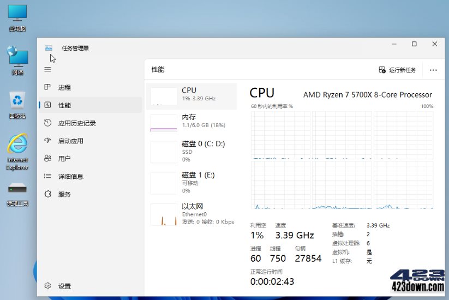Click the Startup apps (启动应用) gauge icon
This screenshot has height=300, width=449.
click(47, 141)
